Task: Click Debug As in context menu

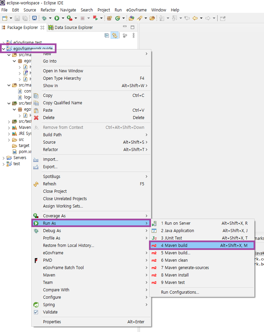Action: coord(91,230)
